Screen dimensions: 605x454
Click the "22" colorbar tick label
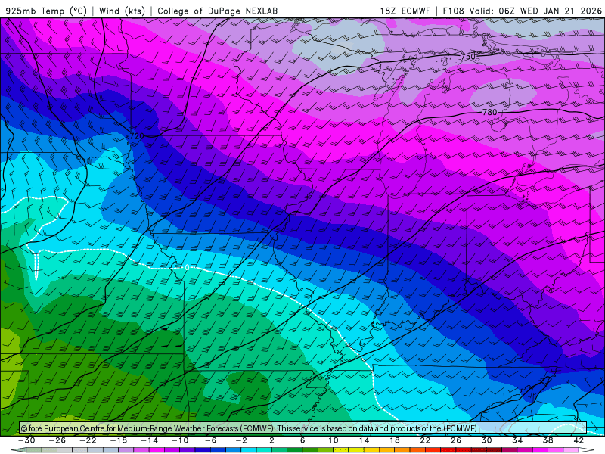point(425,440)
